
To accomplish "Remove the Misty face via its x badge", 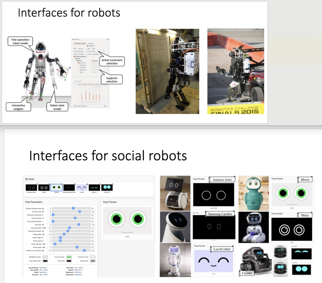I will (49, 184).
